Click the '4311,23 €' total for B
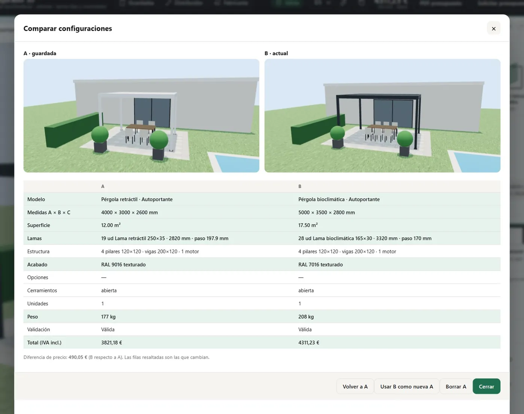This screenshot has width=524, height=414. pyautogui.click(x=309, y=342)
